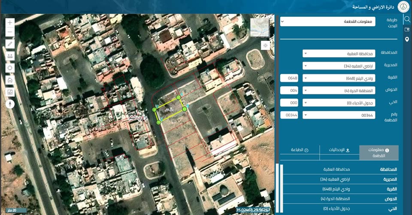The image size is (412, 215).
Task: Switch to معلومات القطعة tab
Action: click(379, 152)
